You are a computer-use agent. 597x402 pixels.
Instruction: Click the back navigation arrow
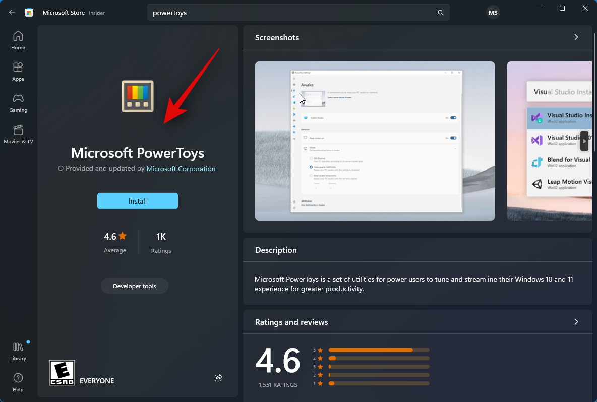coord(12,12)
